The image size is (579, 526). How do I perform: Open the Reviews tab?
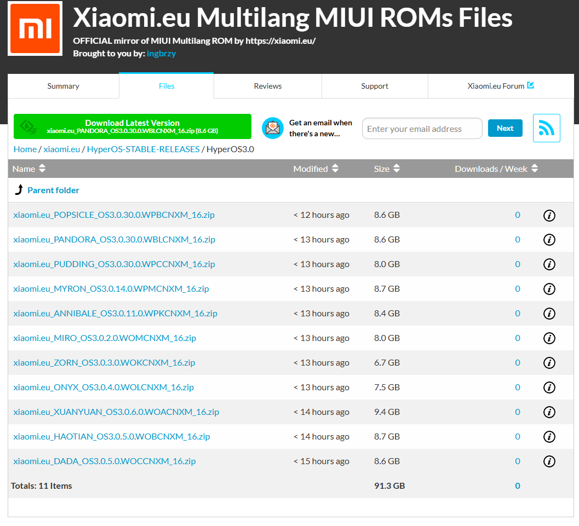(267, 86)
